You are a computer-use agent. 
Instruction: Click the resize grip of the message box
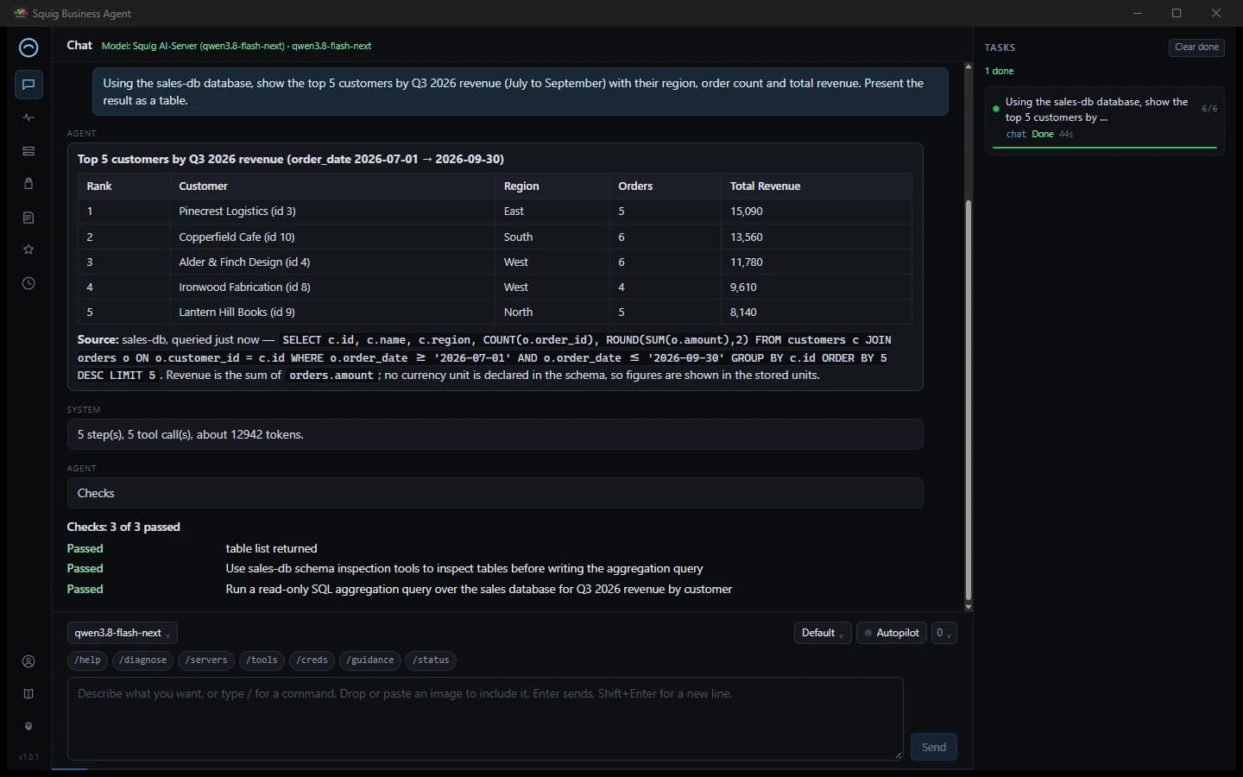(x=898, y=755)
